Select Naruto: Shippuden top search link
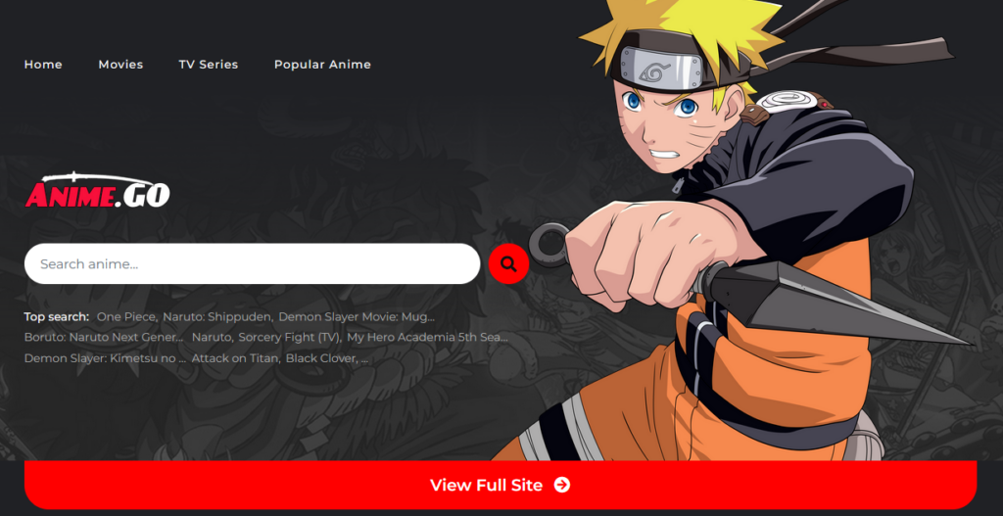1003x516 pixels. 217,316
